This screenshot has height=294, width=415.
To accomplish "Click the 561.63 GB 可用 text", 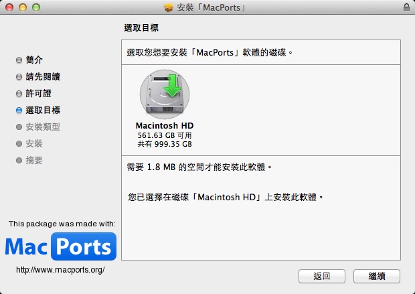I will pos(165,135).
